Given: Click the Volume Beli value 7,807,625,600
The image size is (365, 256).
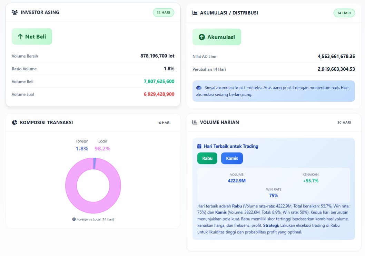Looking at the screenshot, I should [x=159, y=81].
